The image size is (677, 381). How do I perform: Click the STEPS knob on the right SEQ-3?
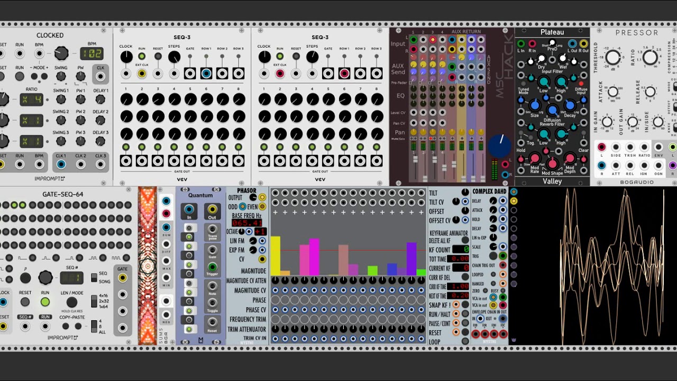click(x=312, y=57)
